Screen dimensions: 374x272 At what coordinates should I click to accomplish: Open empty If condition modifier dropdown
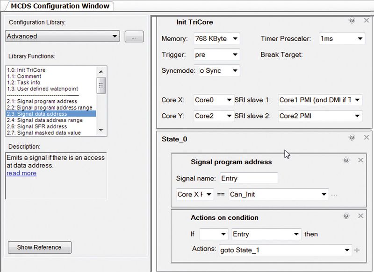click(214, 234)
